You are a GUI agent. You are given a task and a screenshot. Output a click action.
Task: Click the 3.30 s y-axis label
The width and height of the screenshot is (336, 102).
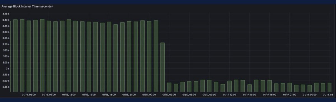coord(6,32)
